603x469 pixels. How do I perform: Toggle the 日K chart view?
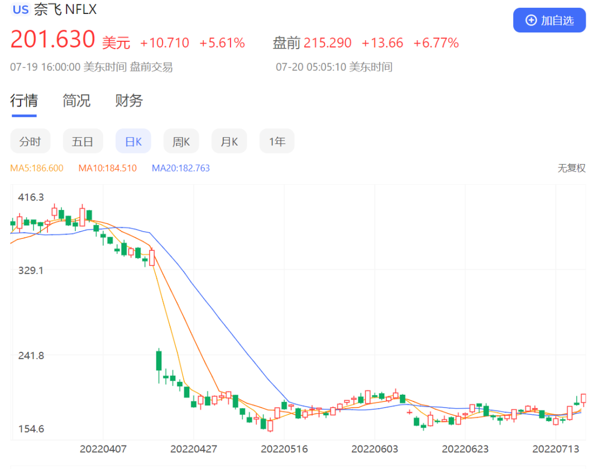[133, 142]
